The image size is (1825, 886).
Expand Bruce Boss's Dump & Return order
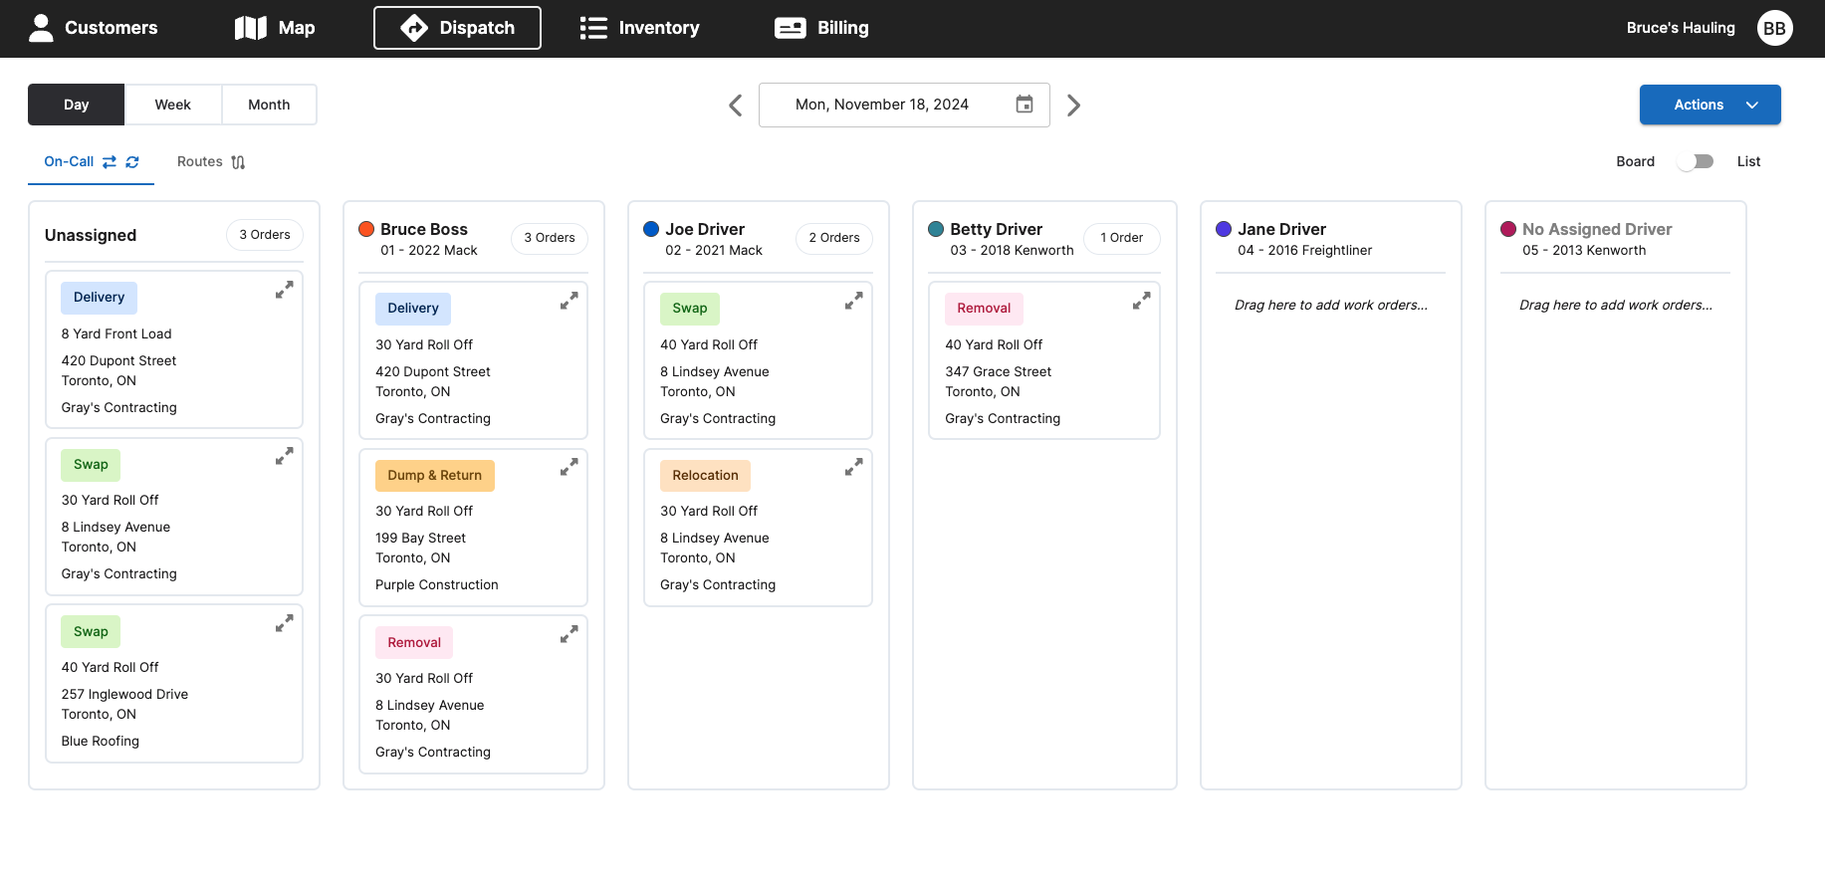[x=569, y=467]
